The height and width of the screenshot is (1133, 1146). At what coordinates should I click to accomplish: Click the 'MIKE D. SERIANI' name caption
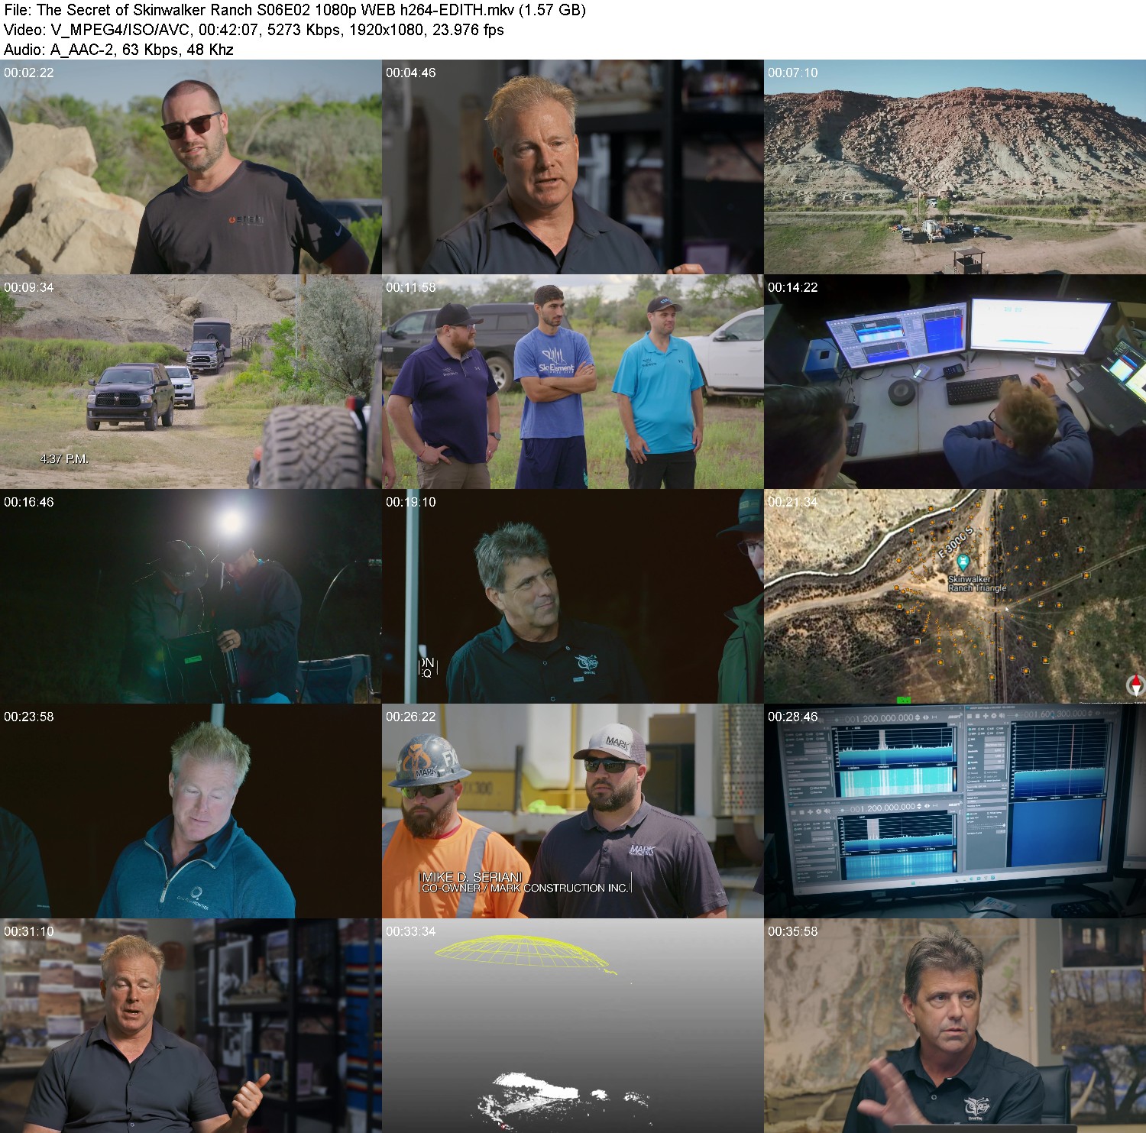pos(472,877)
